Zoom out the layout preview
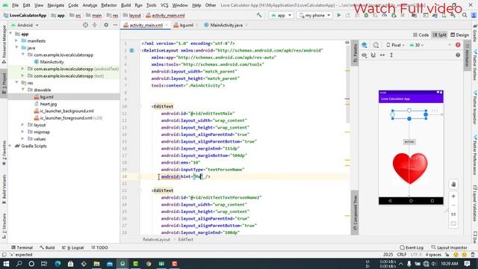This screenshot has width=478, height=269. pos(453,205)
